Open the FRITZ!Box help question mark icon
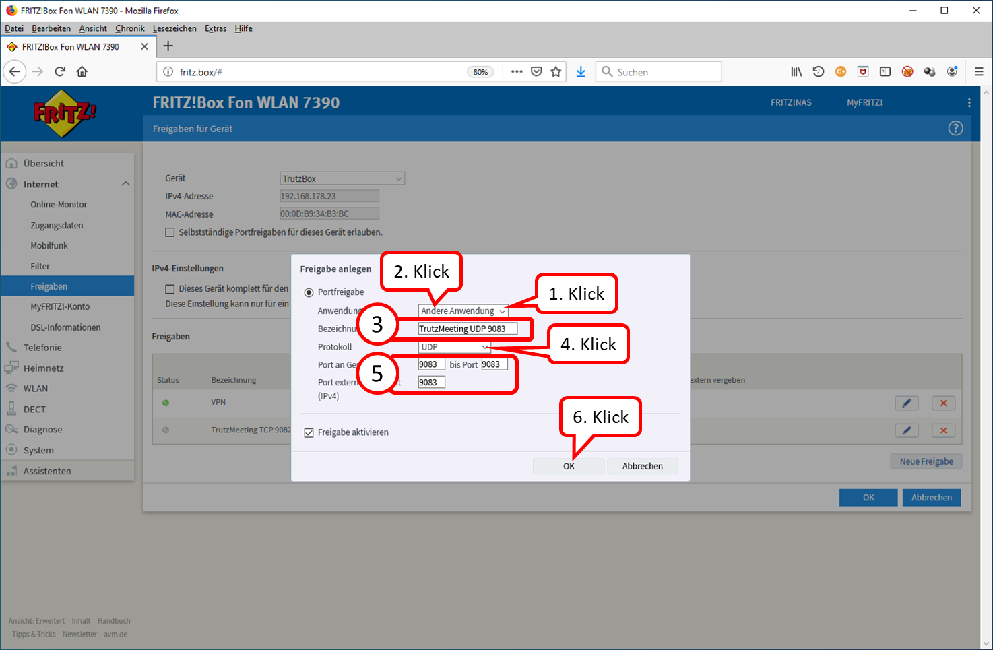The width and height of the screenshot is (993, 650). (x=955, y=128)
